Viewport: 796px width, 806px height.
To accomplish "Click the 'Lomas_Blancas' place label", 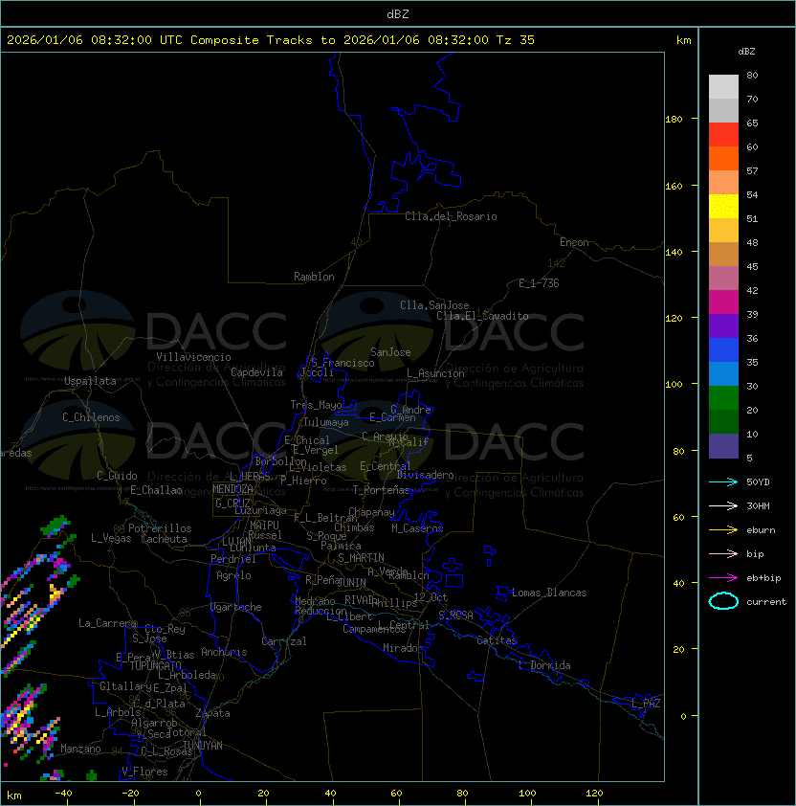I will [549, 593].
